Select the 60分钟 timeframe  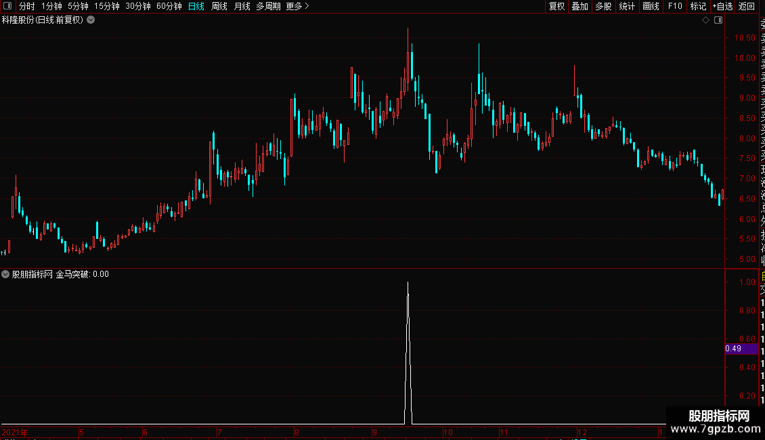point(169,6)
